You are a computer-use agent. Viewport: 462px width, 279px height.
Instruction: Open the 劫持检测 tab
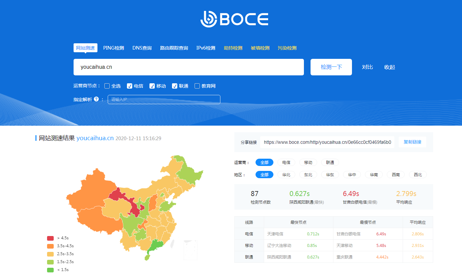[x=233, y=48]
